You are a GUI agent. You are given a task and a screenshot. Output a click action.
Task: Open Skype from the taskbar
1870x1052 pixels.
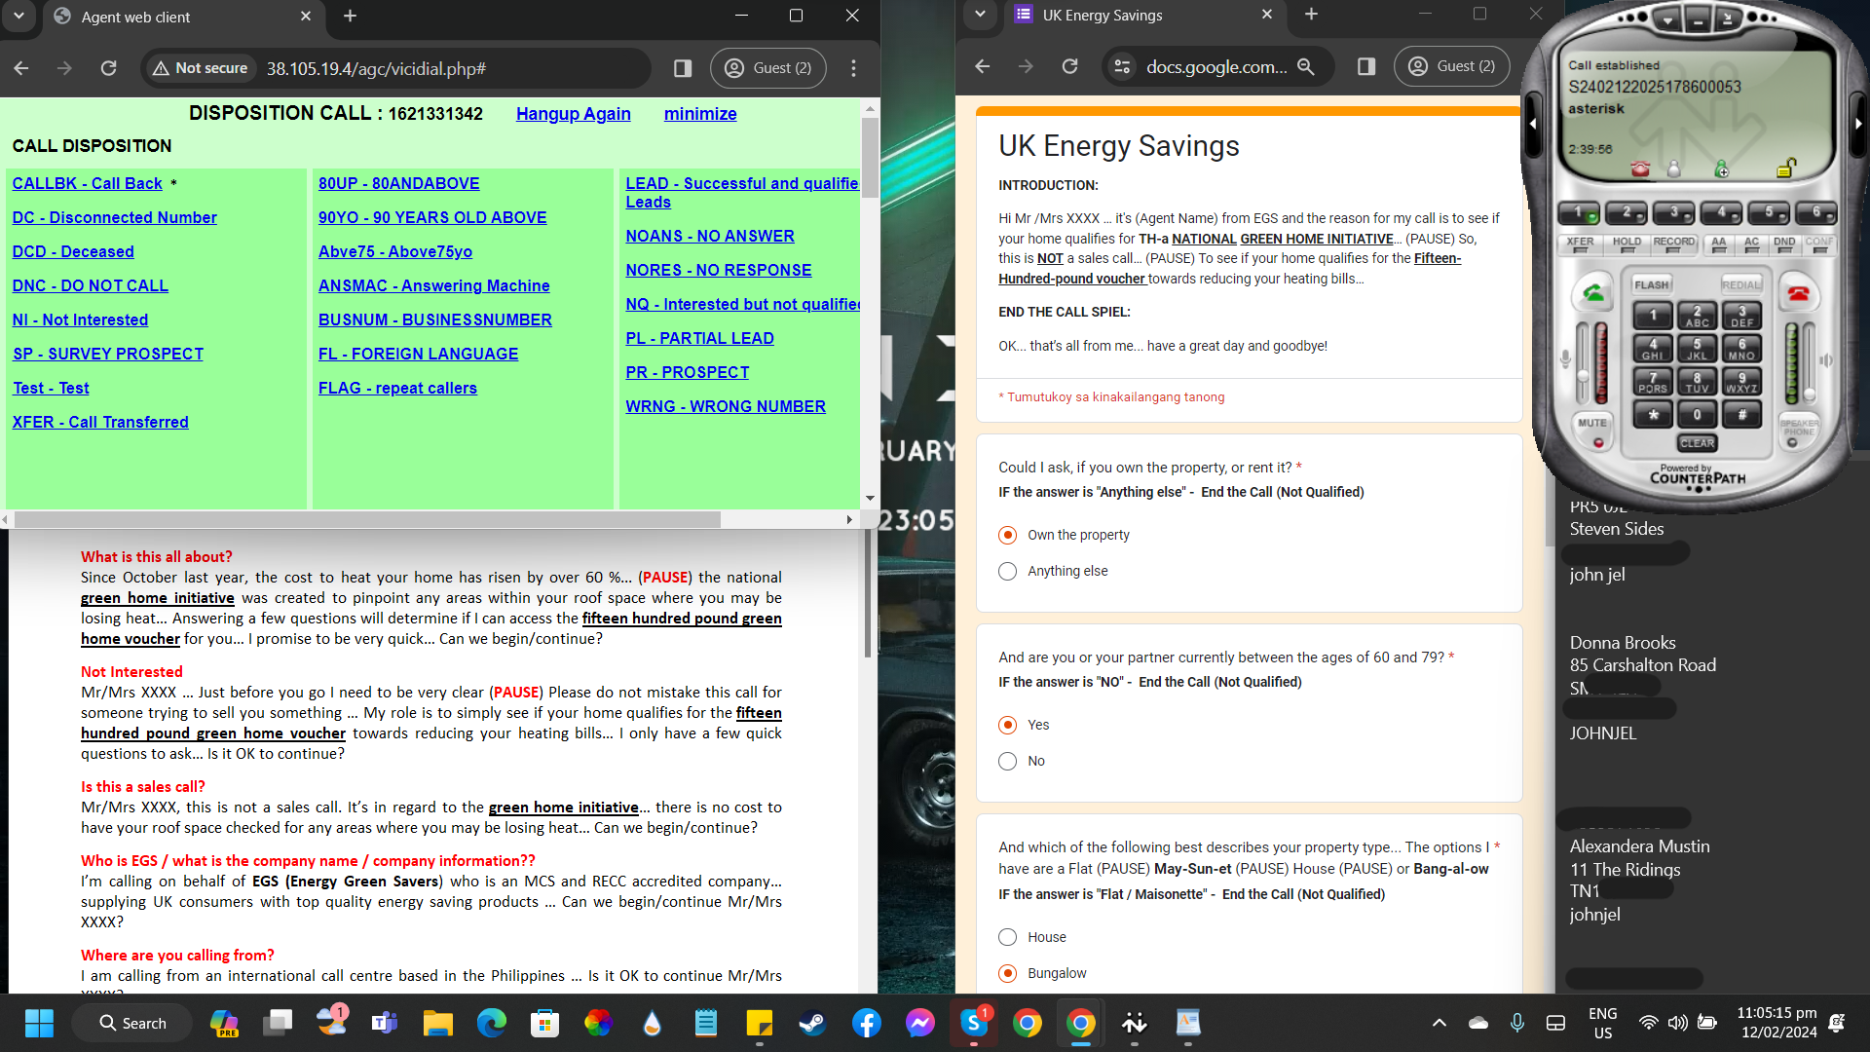(973, 1023)
